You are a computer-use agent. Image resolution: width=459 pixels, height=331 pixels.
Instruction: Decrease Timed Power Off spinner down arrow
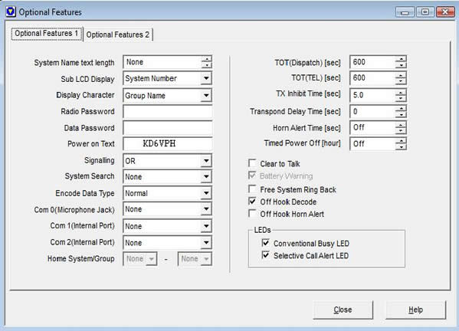401,147
